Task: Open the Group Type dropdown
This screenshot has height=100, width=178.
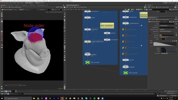Action: [x=164, y=26]
